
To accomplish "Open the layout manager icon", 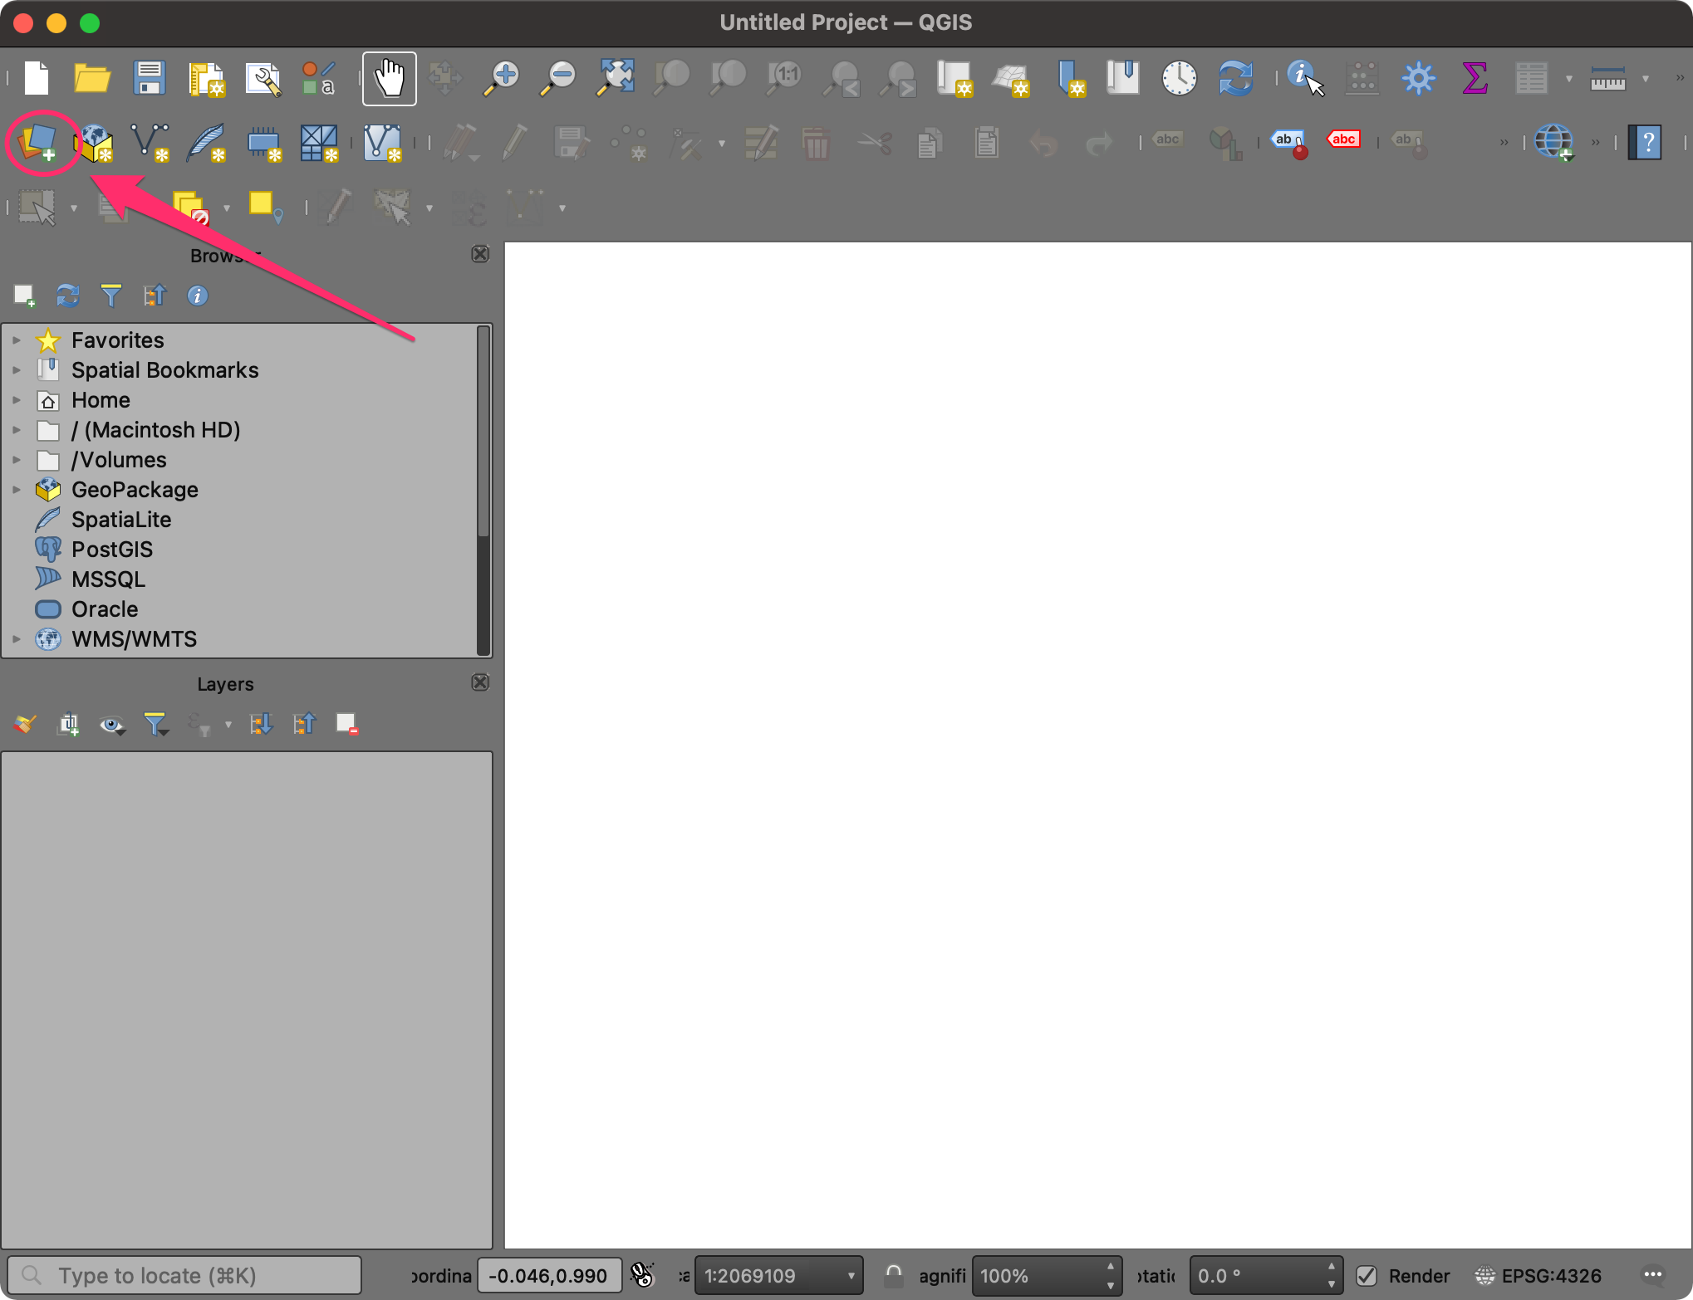I will point(263,79).
